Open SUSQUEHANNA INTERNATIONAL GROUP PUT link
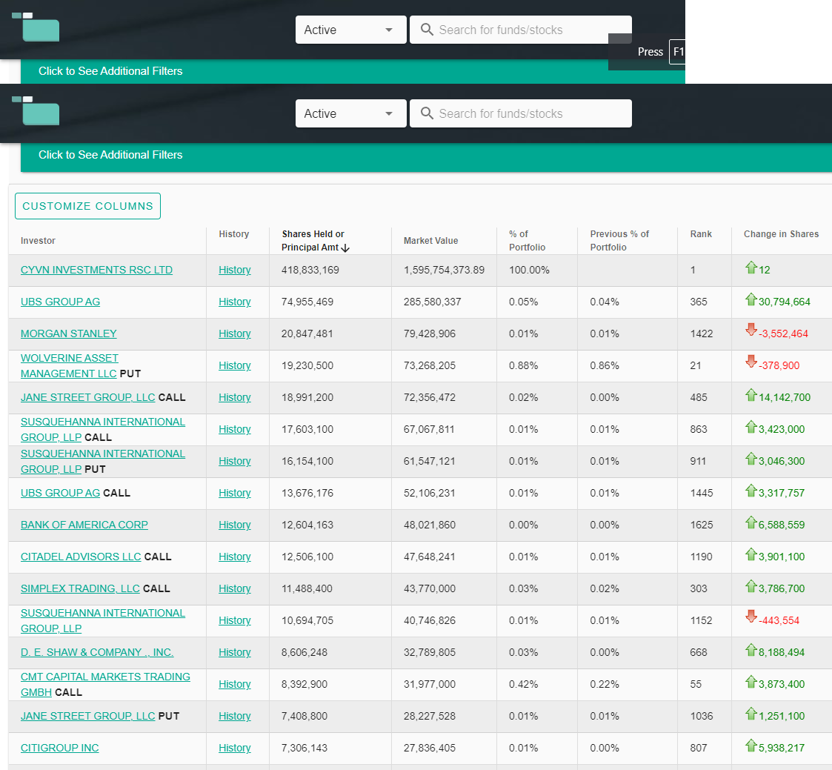The image size is (832, 770). (103, 461)
